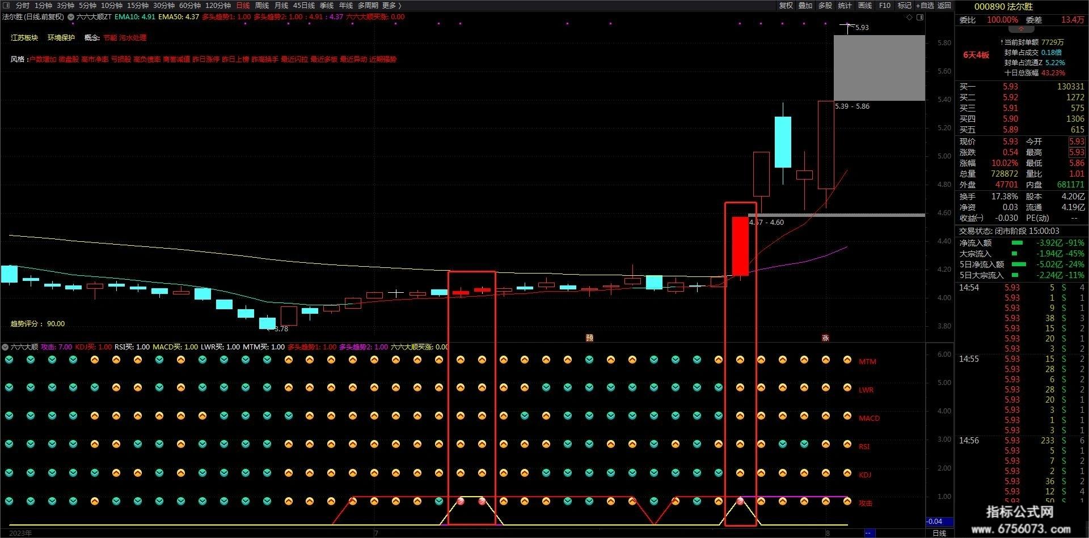Click the 返回 back button
This screenshot has height=538, width=1089.
pyautogui.click(x=944, y=5)
